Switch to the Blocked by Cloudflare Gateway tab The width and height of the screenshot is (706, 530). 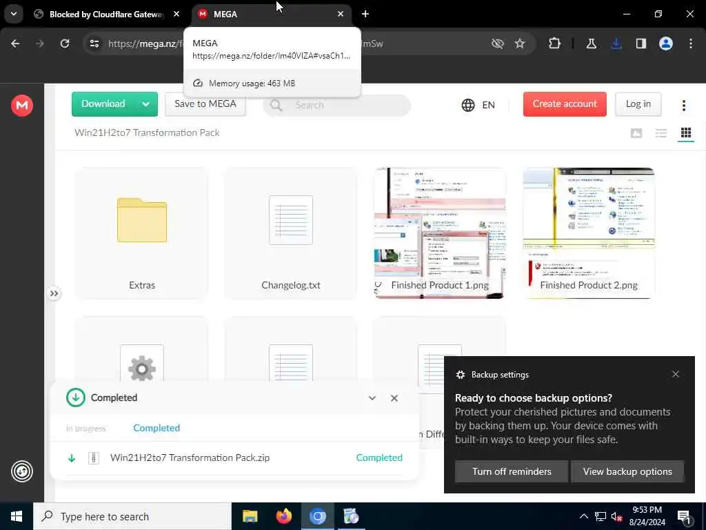coord(105,14)
